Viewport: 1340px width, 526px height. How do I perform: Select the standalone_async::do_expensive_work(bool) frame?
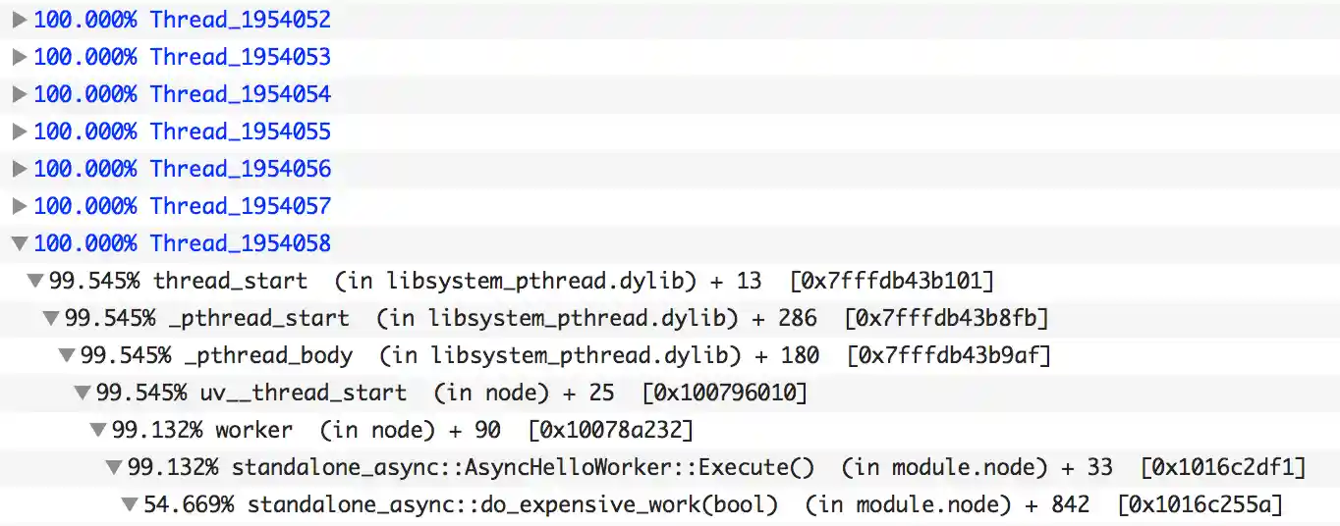coord(512,505)
